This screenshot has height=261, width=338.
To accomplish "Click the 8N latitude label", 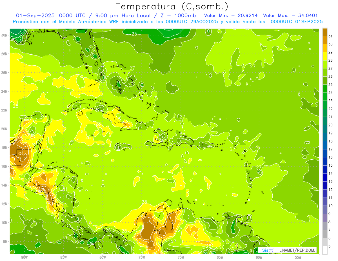I will point(5,242).
